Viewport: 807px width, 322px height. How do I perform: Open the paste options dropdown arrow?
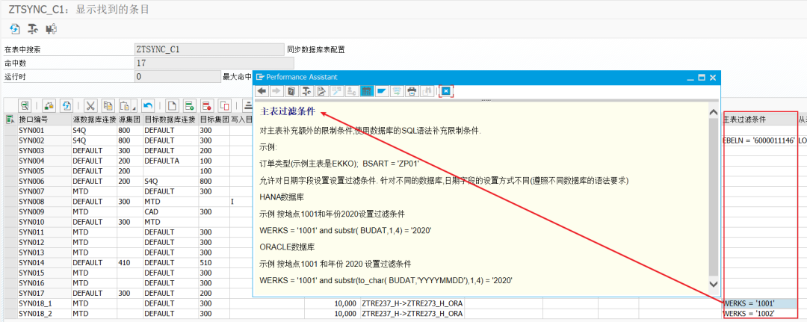coord(133,108)
